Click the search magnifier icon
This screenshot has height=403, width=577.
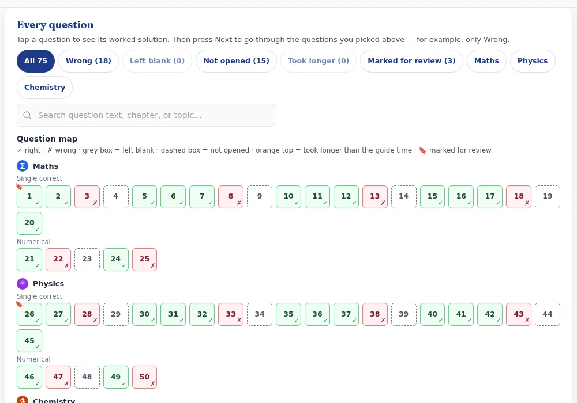tap(27, 115)
